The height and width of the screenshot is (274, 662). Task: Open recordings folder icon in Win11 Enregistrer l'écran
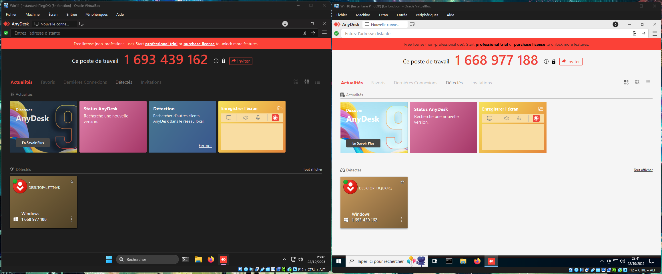tap(280, 108)
